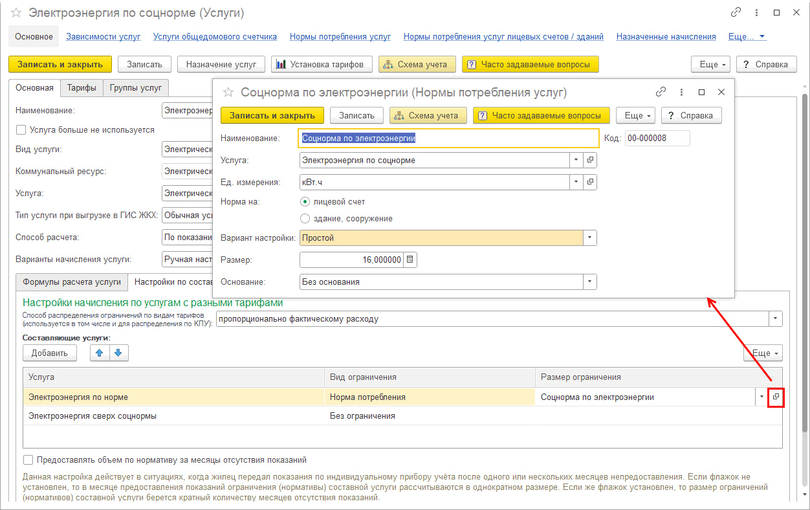This screenshot has width=810, height=510.
Task: Open Справка in Соцнорма dialog
Action: [692, 115]
